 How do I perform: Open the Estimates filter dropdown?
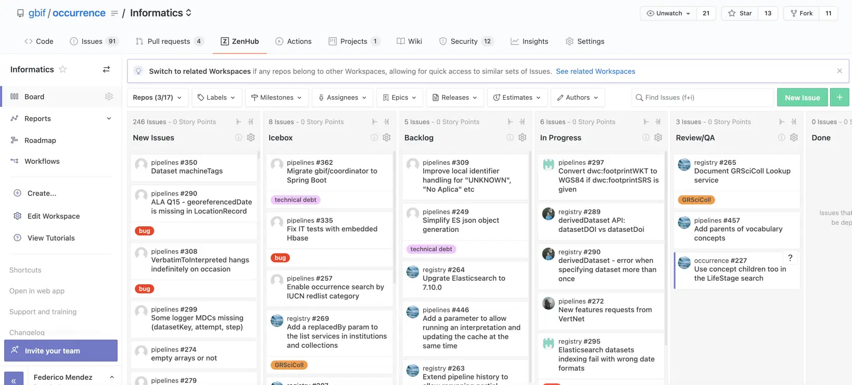pos(517,97)
